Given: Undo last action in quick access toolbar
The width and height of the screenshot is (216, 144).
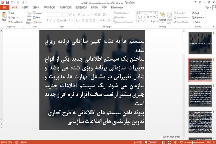Looking at the screenshot, I should tap(12, 3).
